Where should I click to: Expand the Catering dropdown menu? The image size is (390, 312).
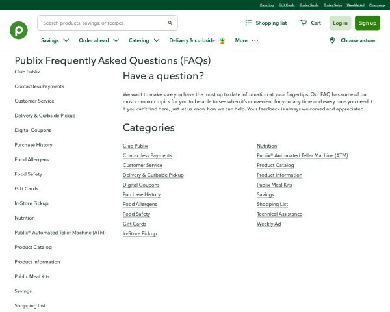(156, 40)
